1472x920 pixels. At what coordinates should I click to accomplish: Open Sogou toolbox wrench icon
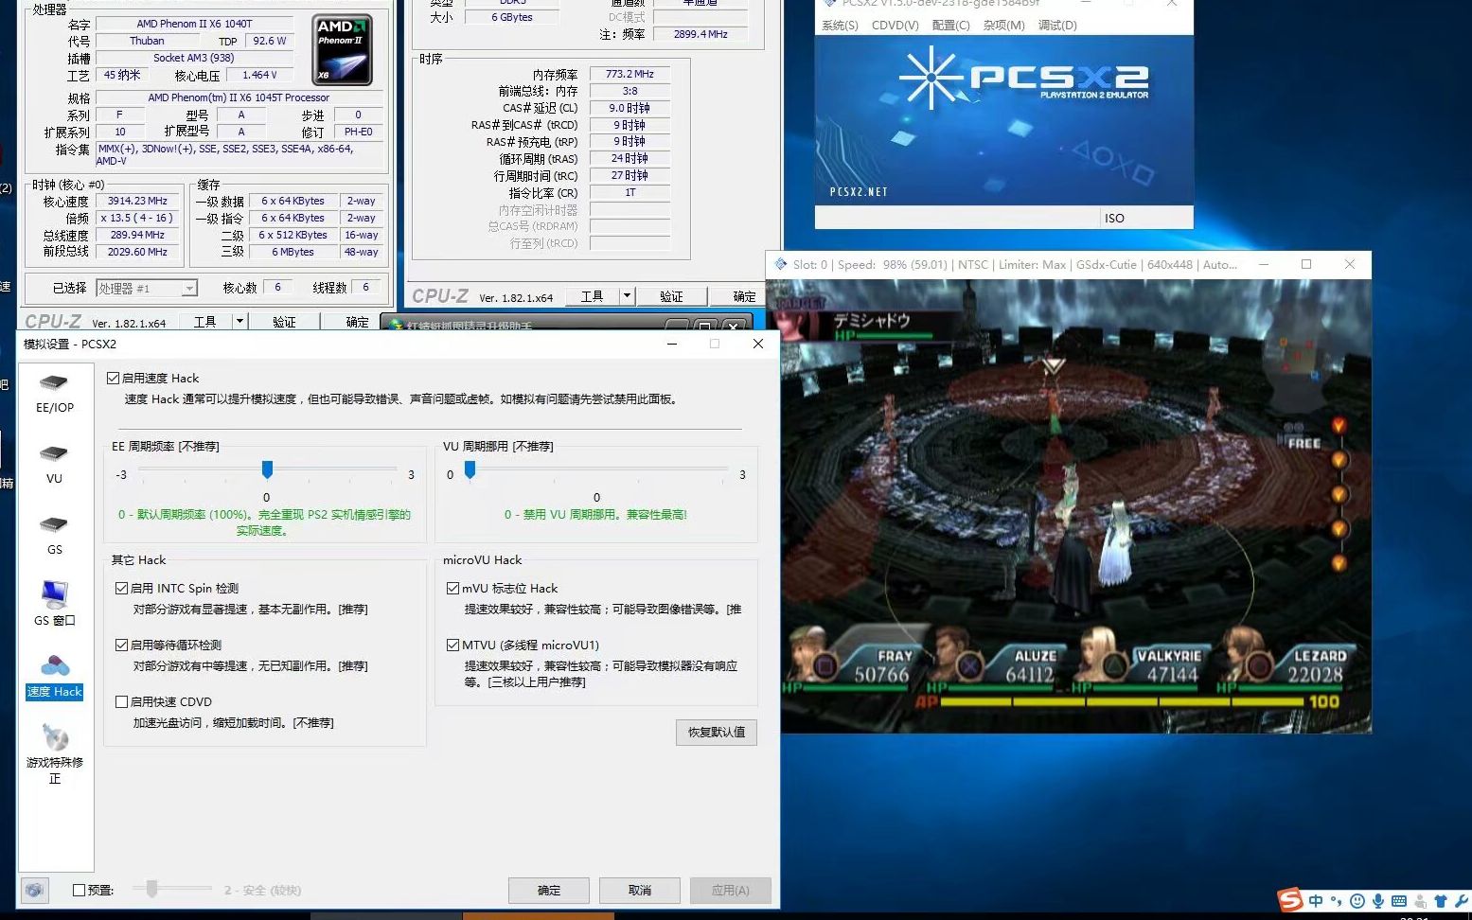[x=1462, y=901]
